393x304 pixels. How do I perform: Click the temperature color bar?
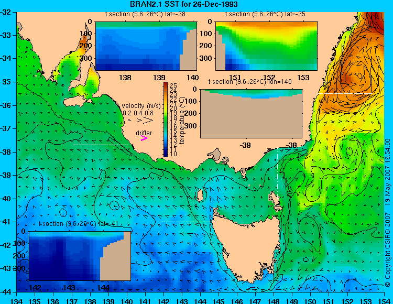click(x=166, y=120)
